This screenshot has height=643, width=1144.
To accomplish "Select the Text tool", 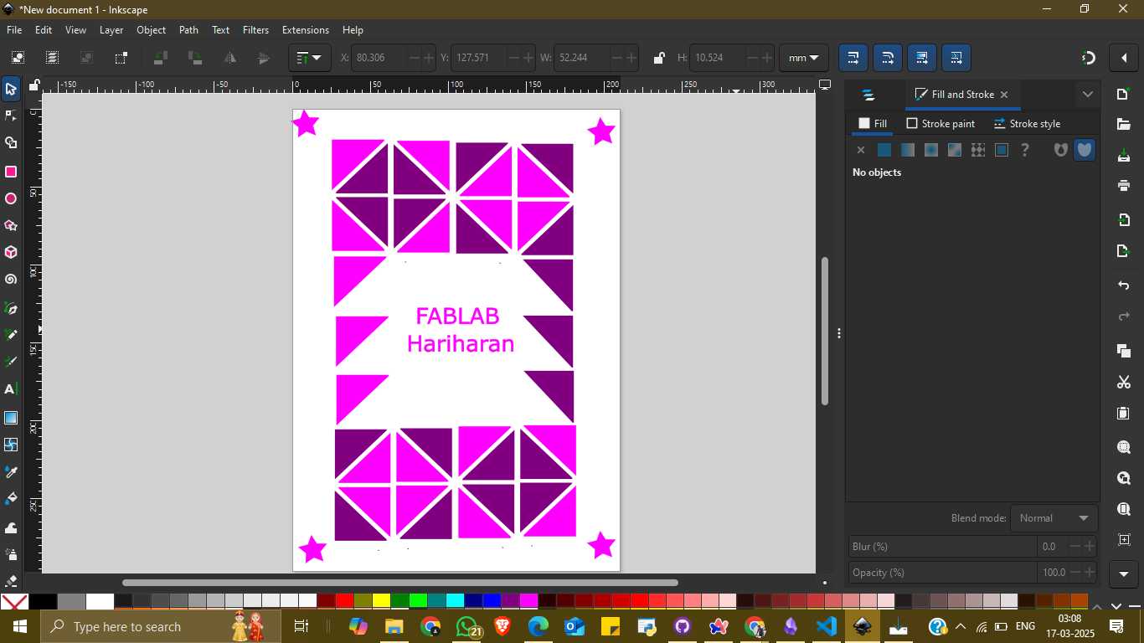I will click(x=11, y=389).
